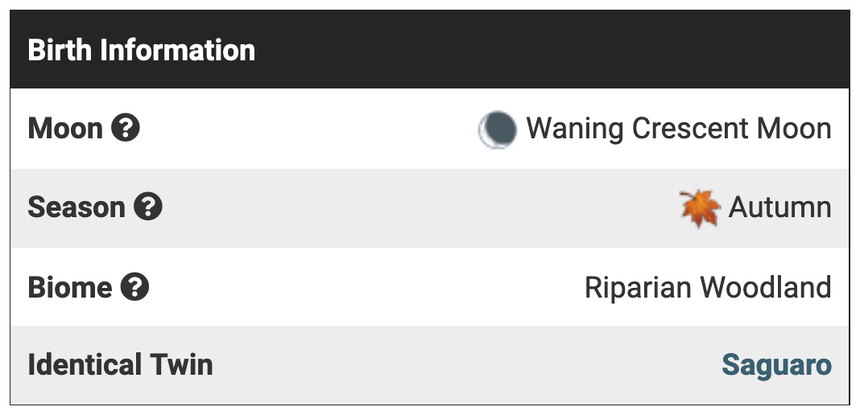Click the bold Biome row label
The height and width of the screenshot is (415, 860).
(70, 287)
